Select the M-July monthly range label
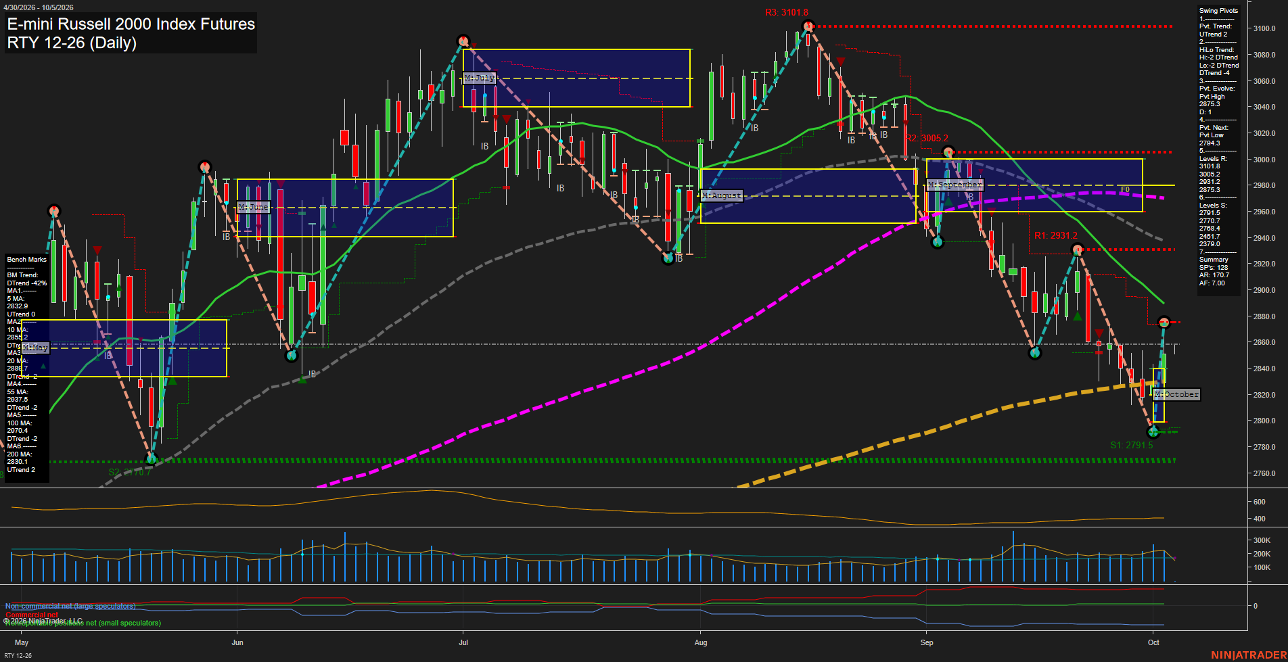The height and width of the screenshot is (662, 1288). (x=480, y=78)
